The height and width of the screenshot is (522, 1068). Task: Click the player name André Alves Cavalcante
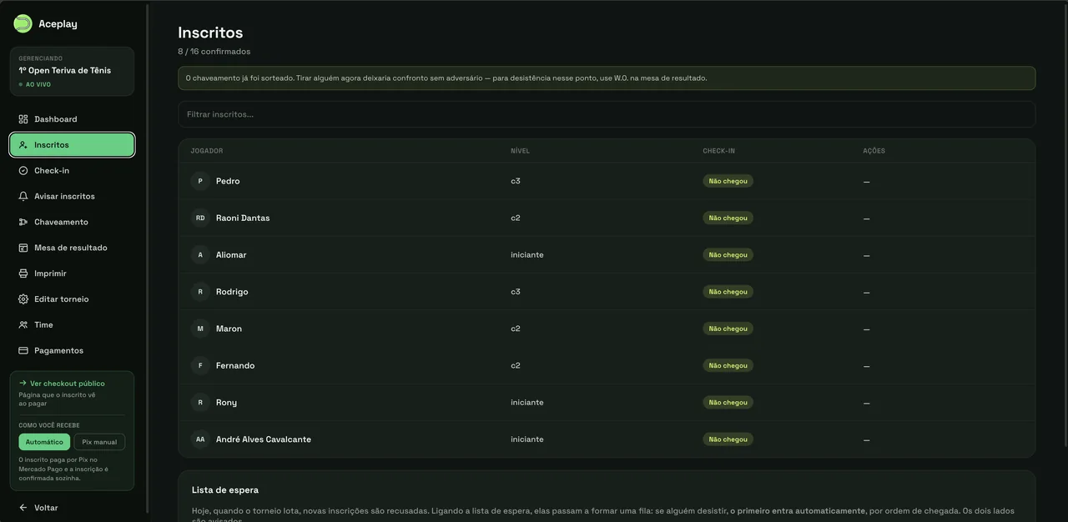pos(264,439)
